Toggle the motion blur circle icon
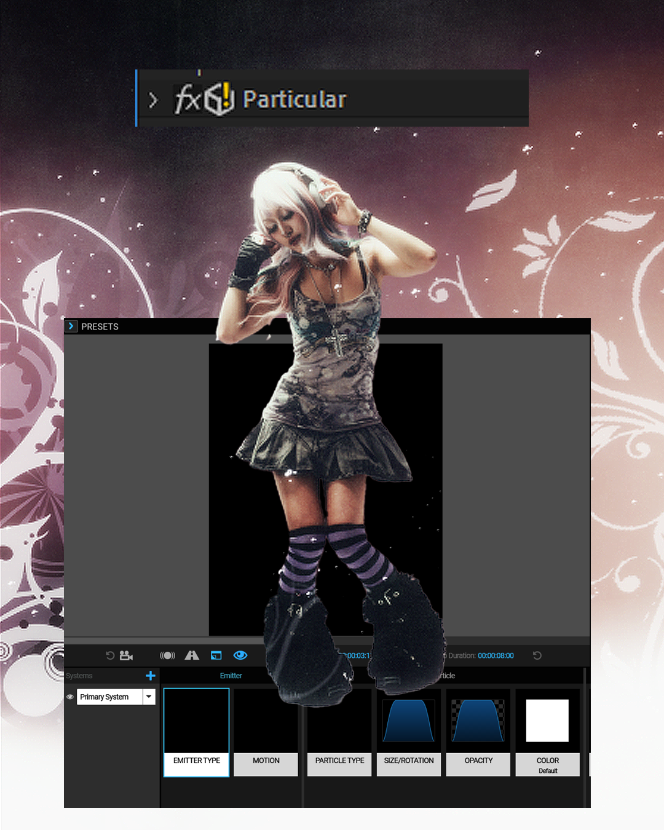The width and height of the screenshot is (664, 830). click(x=167, y=655)
